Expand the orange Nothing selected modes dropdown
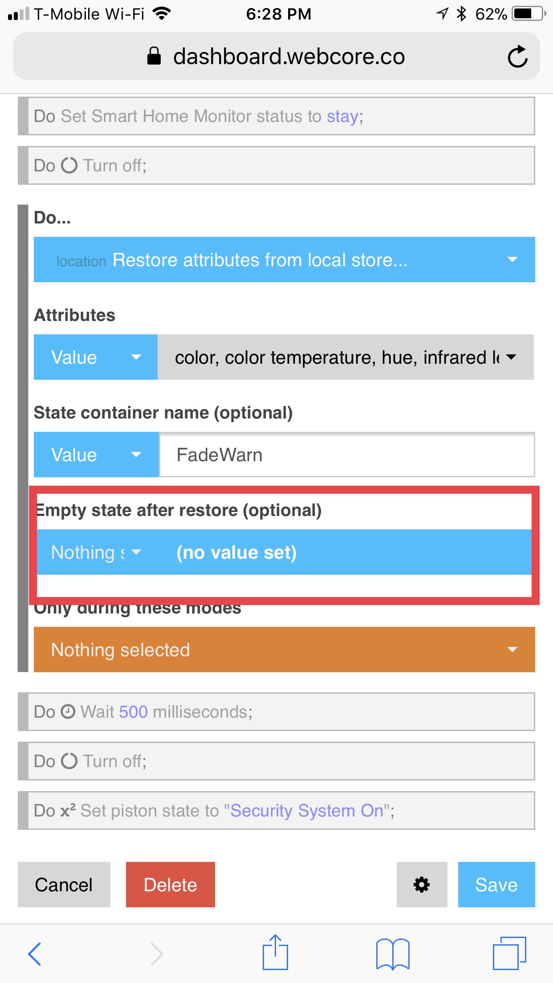The image size is (553, 983). tap(285, 650)
